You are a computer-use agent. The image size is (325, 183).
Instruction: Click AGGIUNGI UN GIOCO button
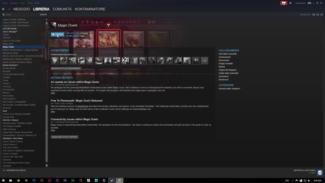(15, 170)
